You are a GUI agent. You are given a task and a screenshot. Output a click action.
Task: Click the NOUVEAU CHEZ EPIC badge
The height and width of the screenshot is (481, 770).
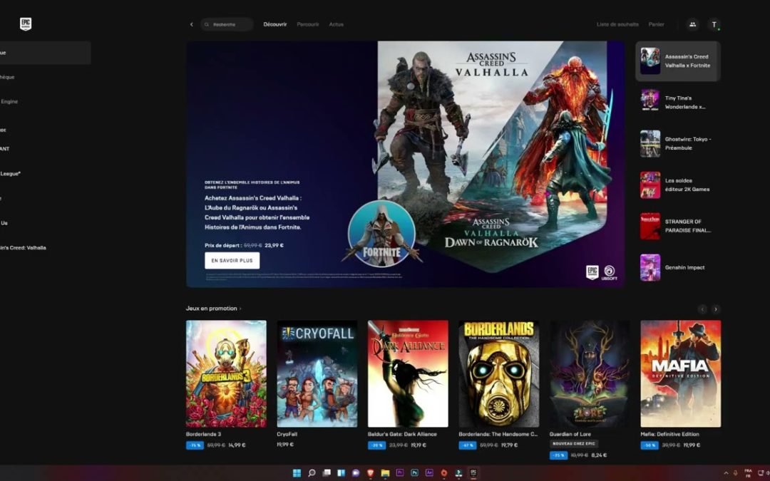(573, 443)
